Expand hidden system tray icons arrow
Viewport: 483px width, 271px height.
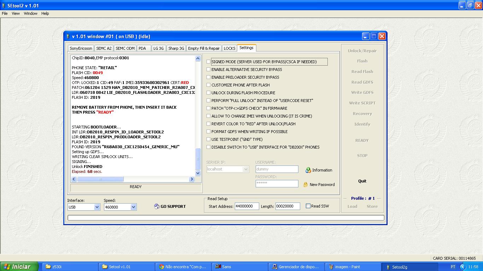(463, 267)
